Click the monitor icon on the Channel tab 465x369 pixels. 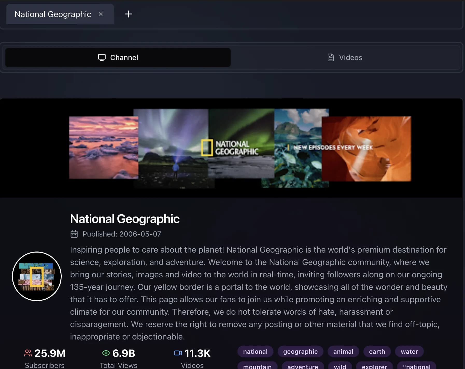point(102,57)
